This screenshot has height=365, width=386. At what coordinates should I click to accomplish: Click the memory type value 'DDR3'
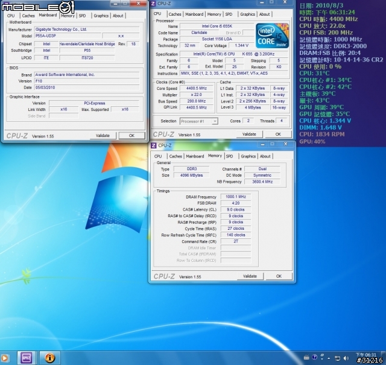[192, 169]
